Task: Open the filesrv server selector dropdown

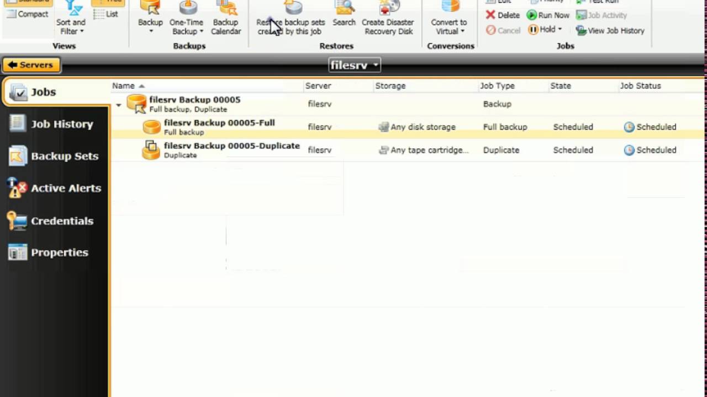Action: 354,65
